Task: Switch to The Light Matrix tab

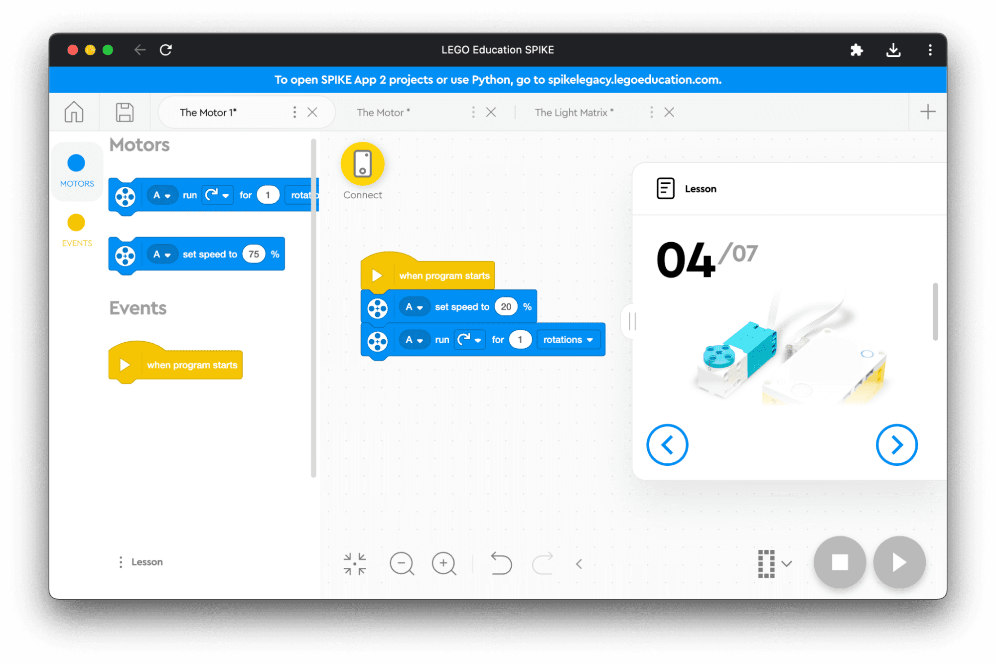Action: coord(574,113)
